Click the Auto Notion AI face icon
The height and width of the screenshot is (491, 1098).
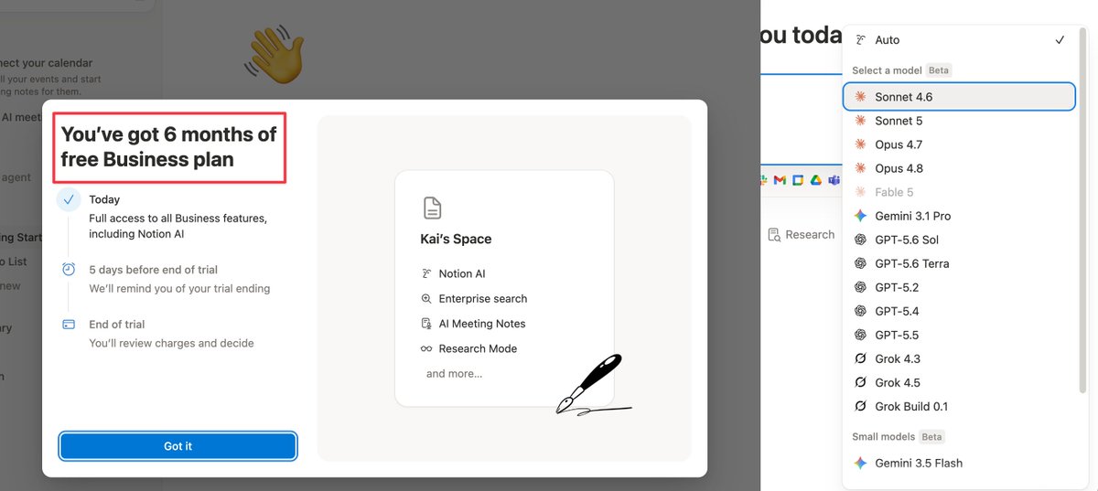click(860, 40)
